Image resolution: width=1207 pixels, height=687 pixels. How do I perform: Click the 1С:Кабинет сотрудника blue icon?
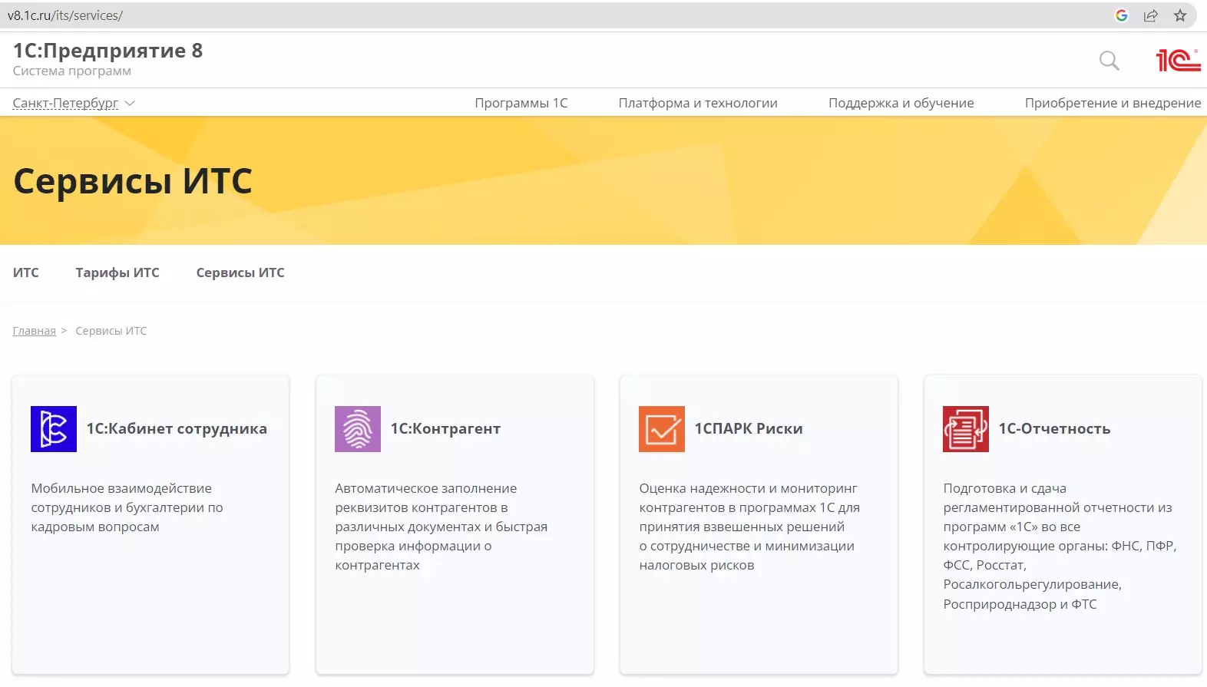(x=54, y=429)
